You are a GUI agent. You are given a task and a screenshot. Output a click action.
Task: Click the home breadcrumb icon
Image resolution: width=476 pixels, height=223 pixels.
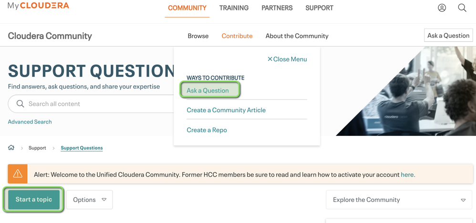(11, 148)
